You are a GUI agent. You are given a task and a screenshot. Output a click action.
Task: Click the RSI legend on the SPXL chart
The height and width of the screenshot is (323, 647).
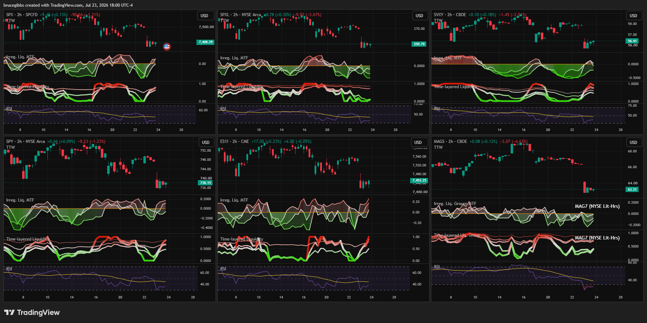[x=223, y=109]
